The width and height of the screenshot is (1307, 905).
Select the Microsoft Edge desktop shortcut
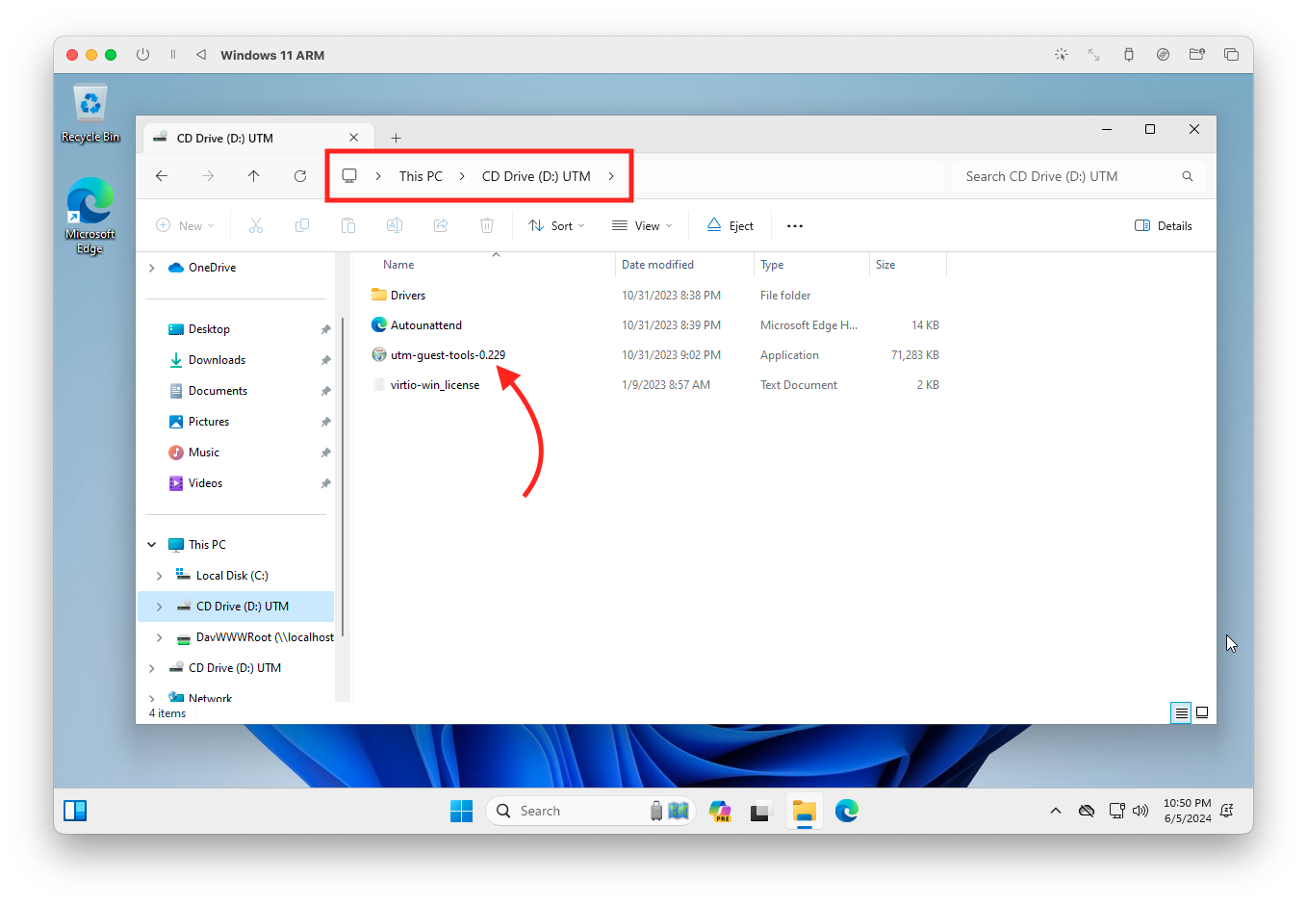90,216
